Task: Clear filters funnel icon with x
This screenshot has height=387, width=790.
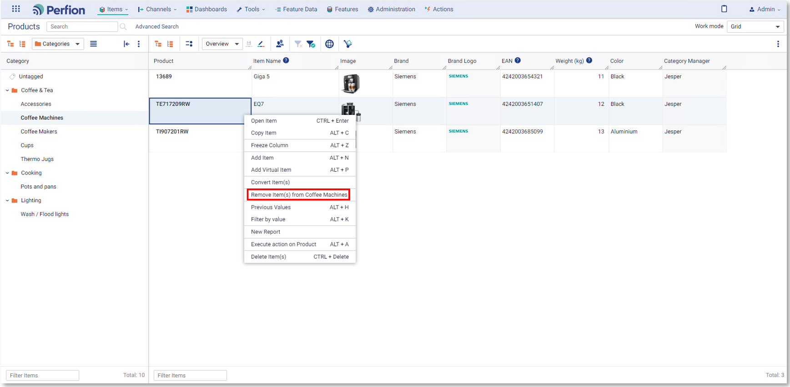Action: coord(298,44)
